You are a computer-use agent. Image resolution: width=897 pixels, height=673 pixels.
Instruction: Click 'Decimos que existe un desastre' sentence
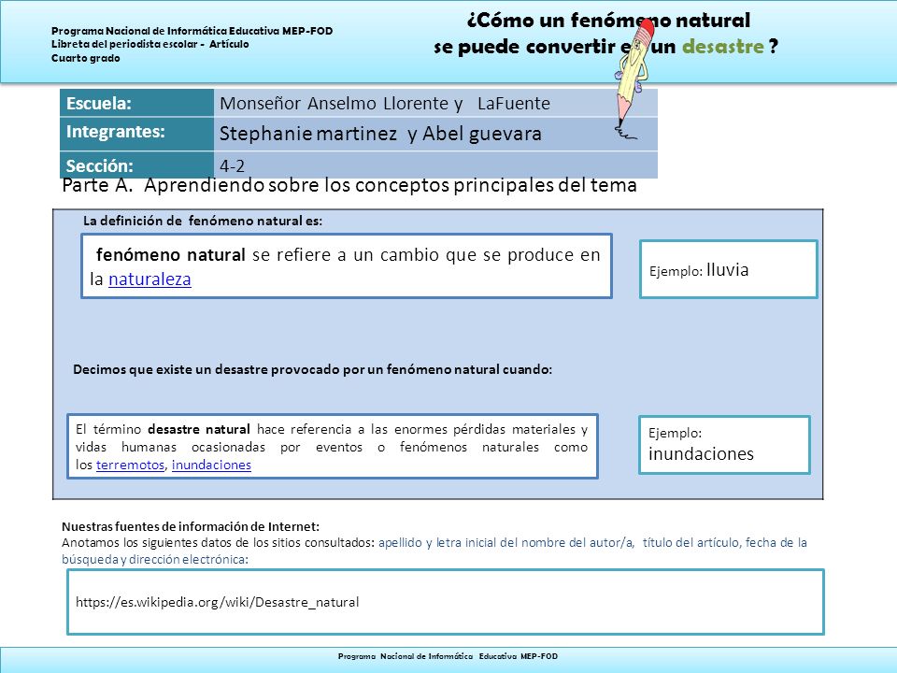(x=312, y=370)
